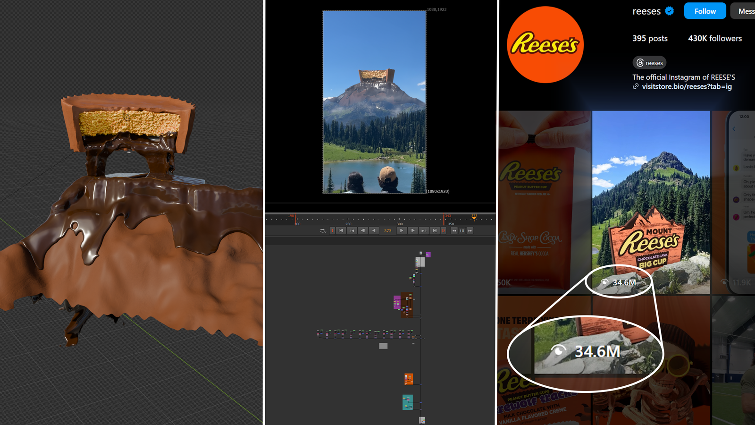Jump to the last frame in Nuke
This screenshot has height=425, width=755.
pos(435,231)
